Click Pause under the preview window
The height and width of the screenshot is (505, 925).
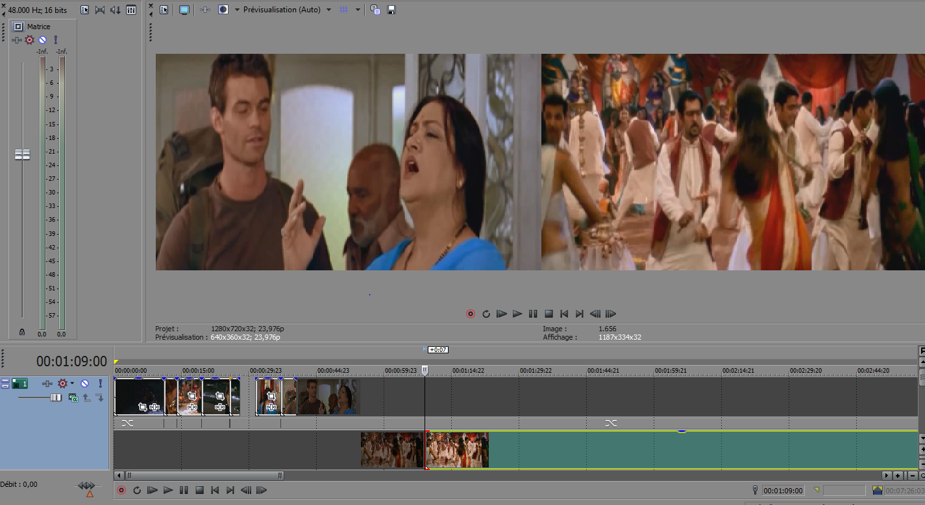pyautogui.click(x=533, y=314)
